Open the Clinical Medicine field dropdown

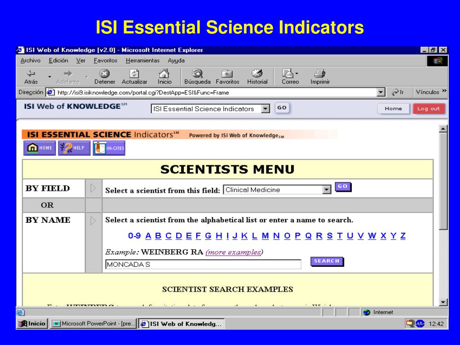coord(327,190)
